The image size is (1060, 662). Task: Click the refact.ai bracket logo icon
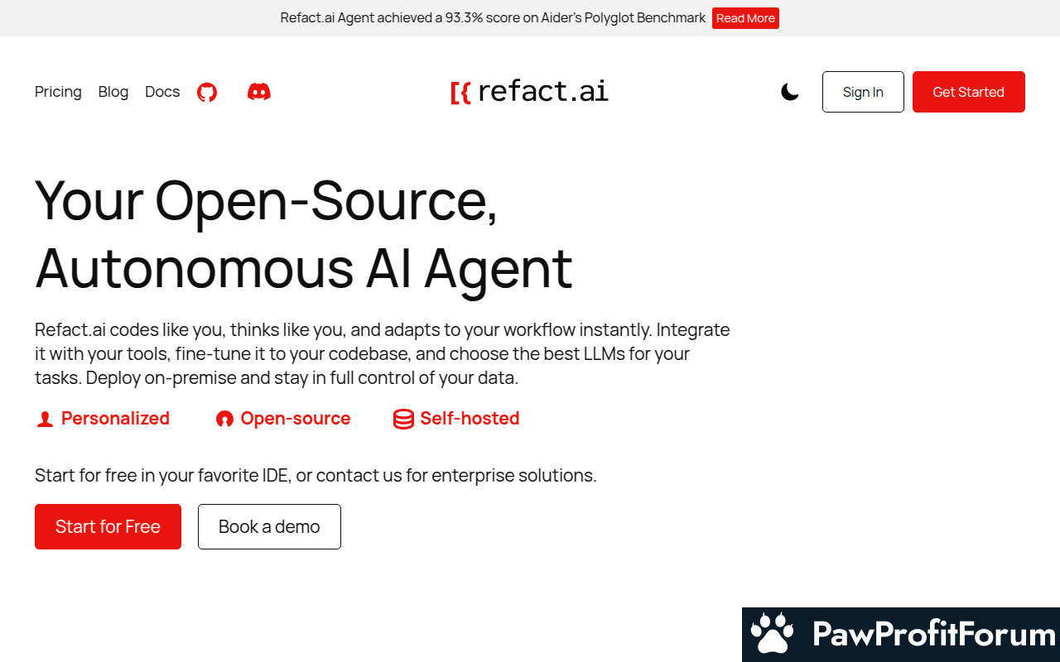point(460,93)
